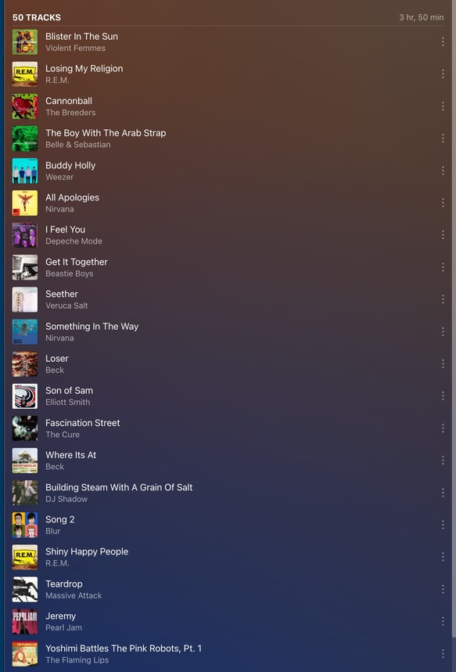Click the Pearl Jam album art for Jeremy
456x672 pixels.
click(25, 621)
